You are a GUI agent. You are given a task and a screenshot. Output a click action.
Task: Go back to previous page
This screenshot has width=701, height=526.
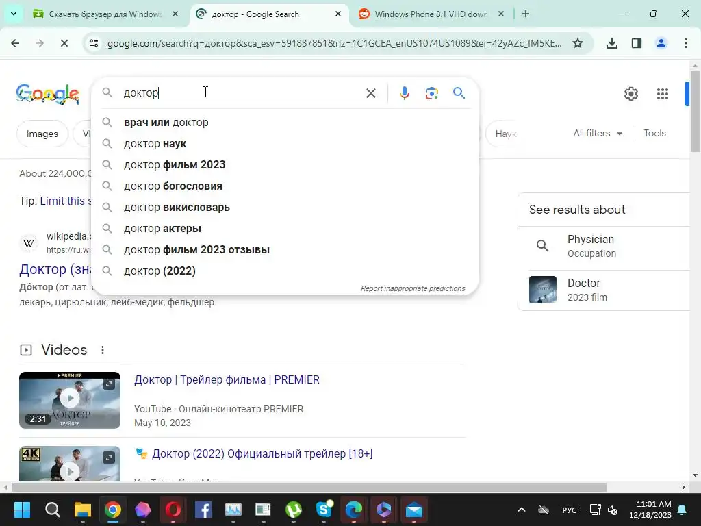click(x=15, y=43)
